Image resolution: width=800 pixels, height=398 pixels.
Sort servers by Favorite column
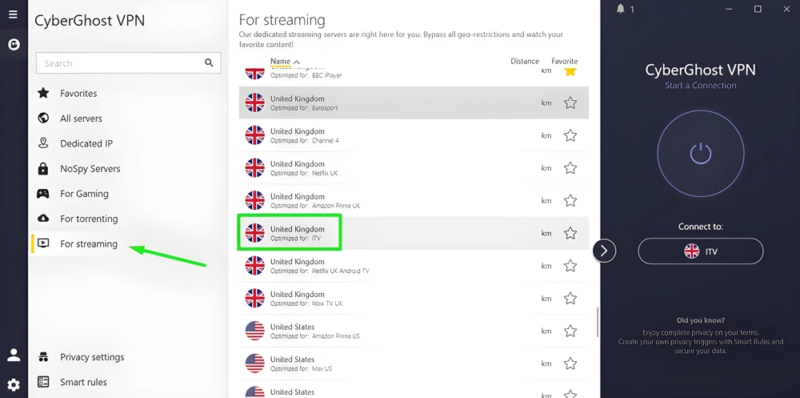click(564, 61)
